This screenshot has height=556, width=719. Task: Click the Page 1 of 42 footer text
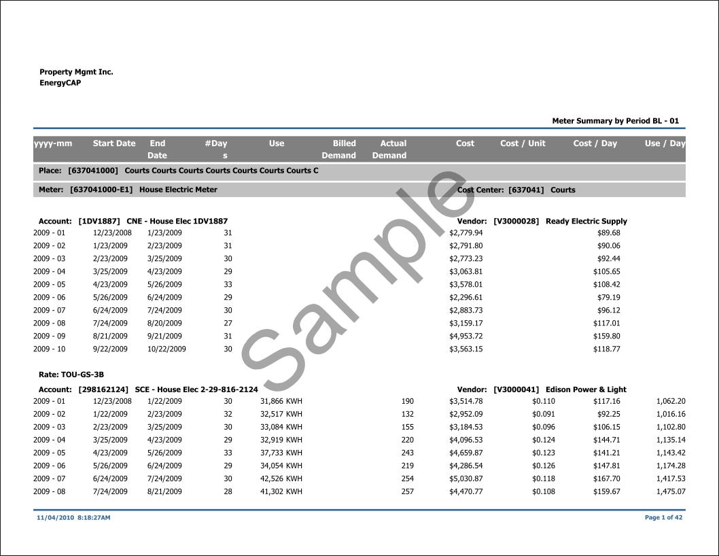[663, 517]
